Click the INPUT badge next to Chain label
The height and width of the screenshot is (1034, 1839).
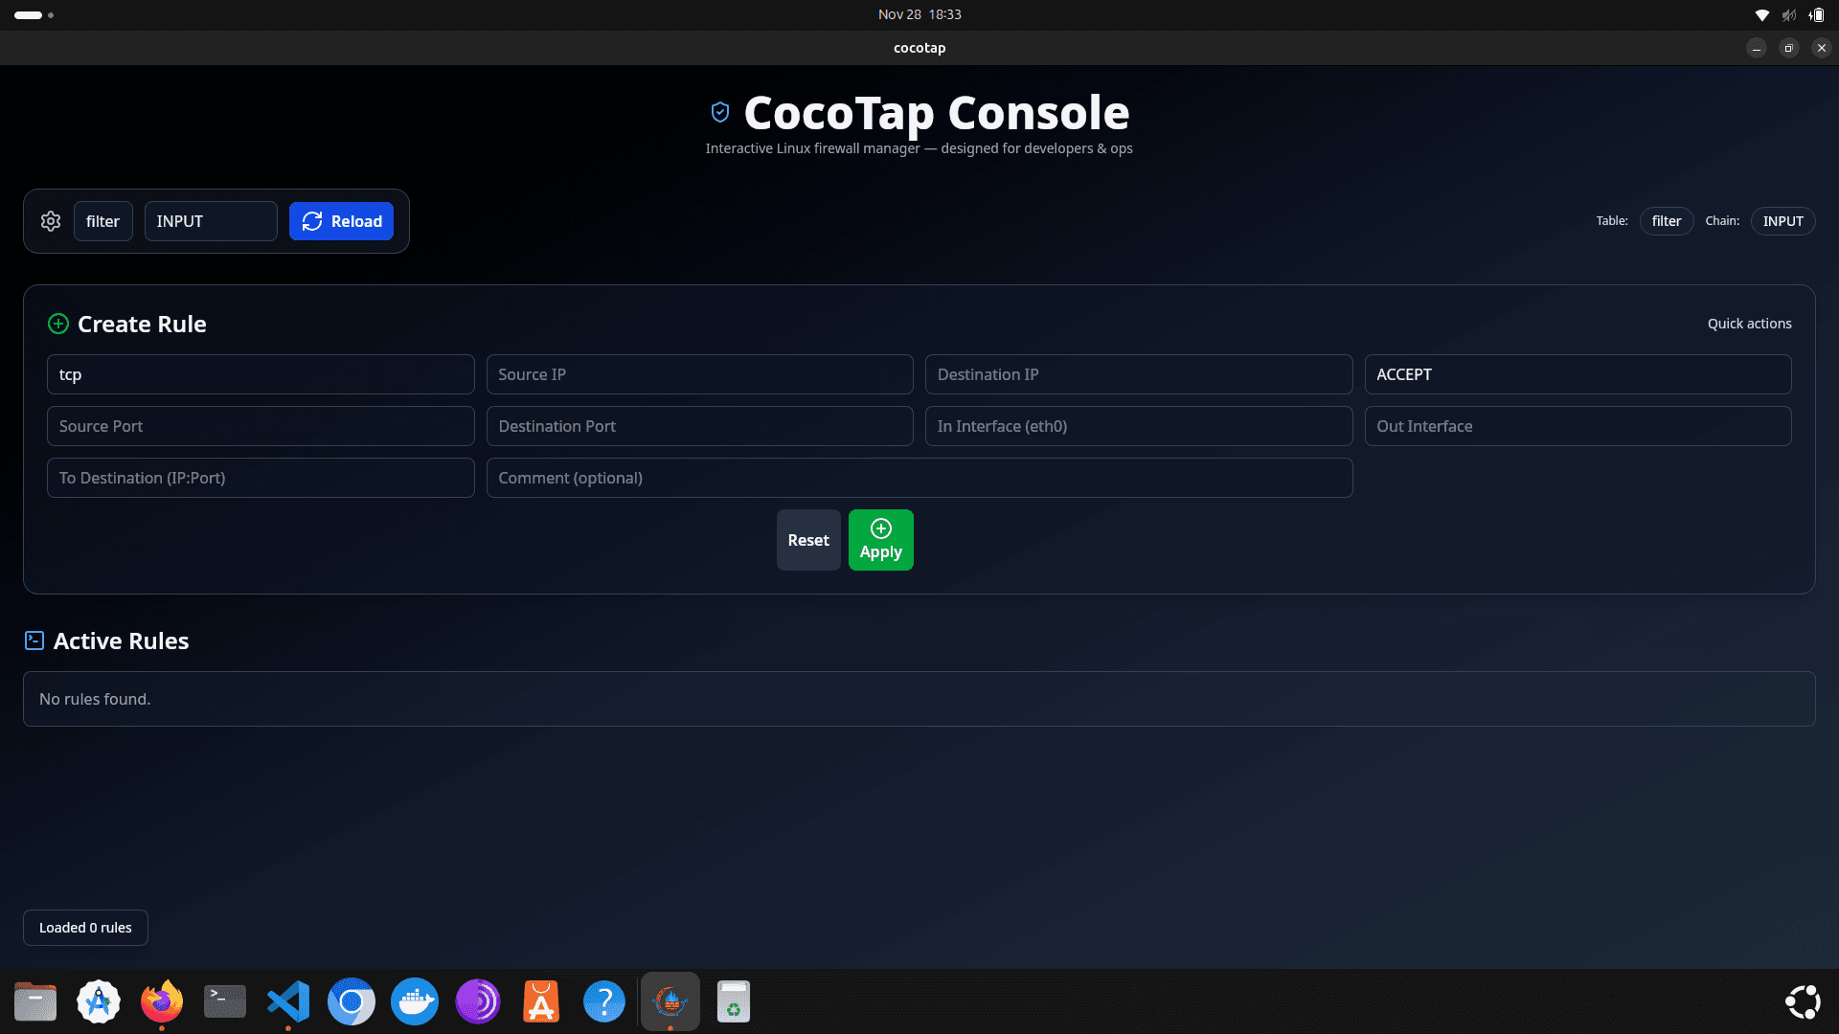1782,221
